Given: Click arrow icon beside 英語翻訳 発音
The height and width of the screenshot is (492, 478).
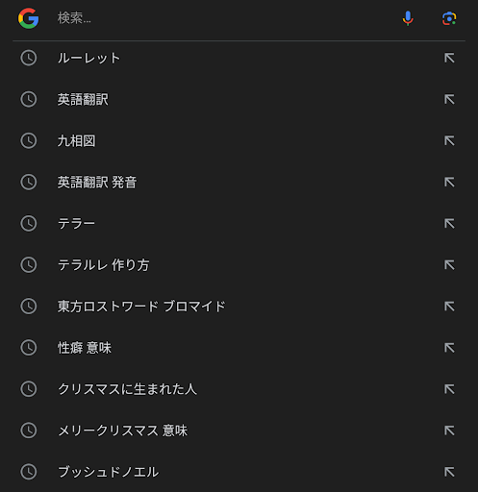Looking at the screenshot, I should pos(449,182).
